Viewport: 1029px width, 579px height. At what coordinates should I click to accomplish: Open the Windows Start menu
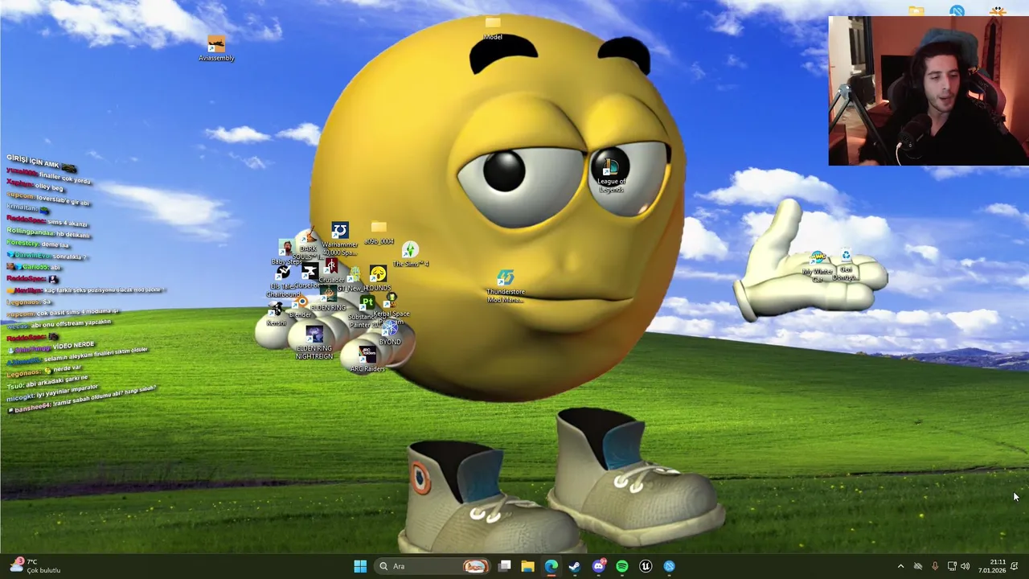point(360,566)
